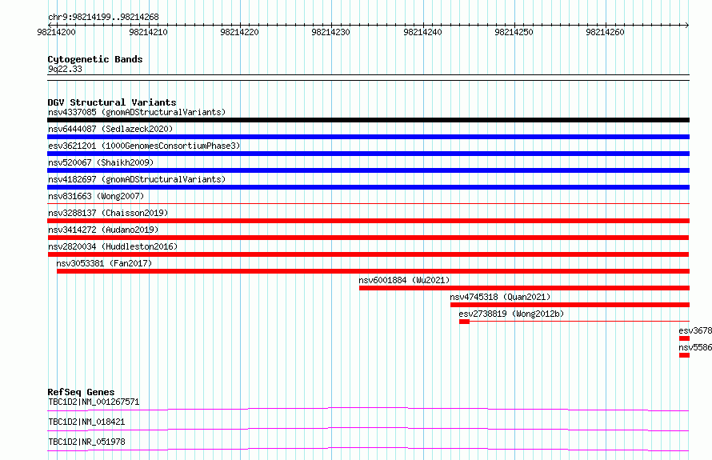
Task: Select the 9q22.33 cytogenetic band label
Action: pos(65,69)
